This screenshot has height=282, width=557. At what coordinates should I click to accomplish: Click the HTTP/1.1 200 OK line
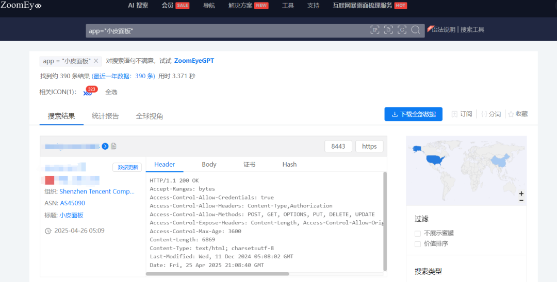pos(174,180)
